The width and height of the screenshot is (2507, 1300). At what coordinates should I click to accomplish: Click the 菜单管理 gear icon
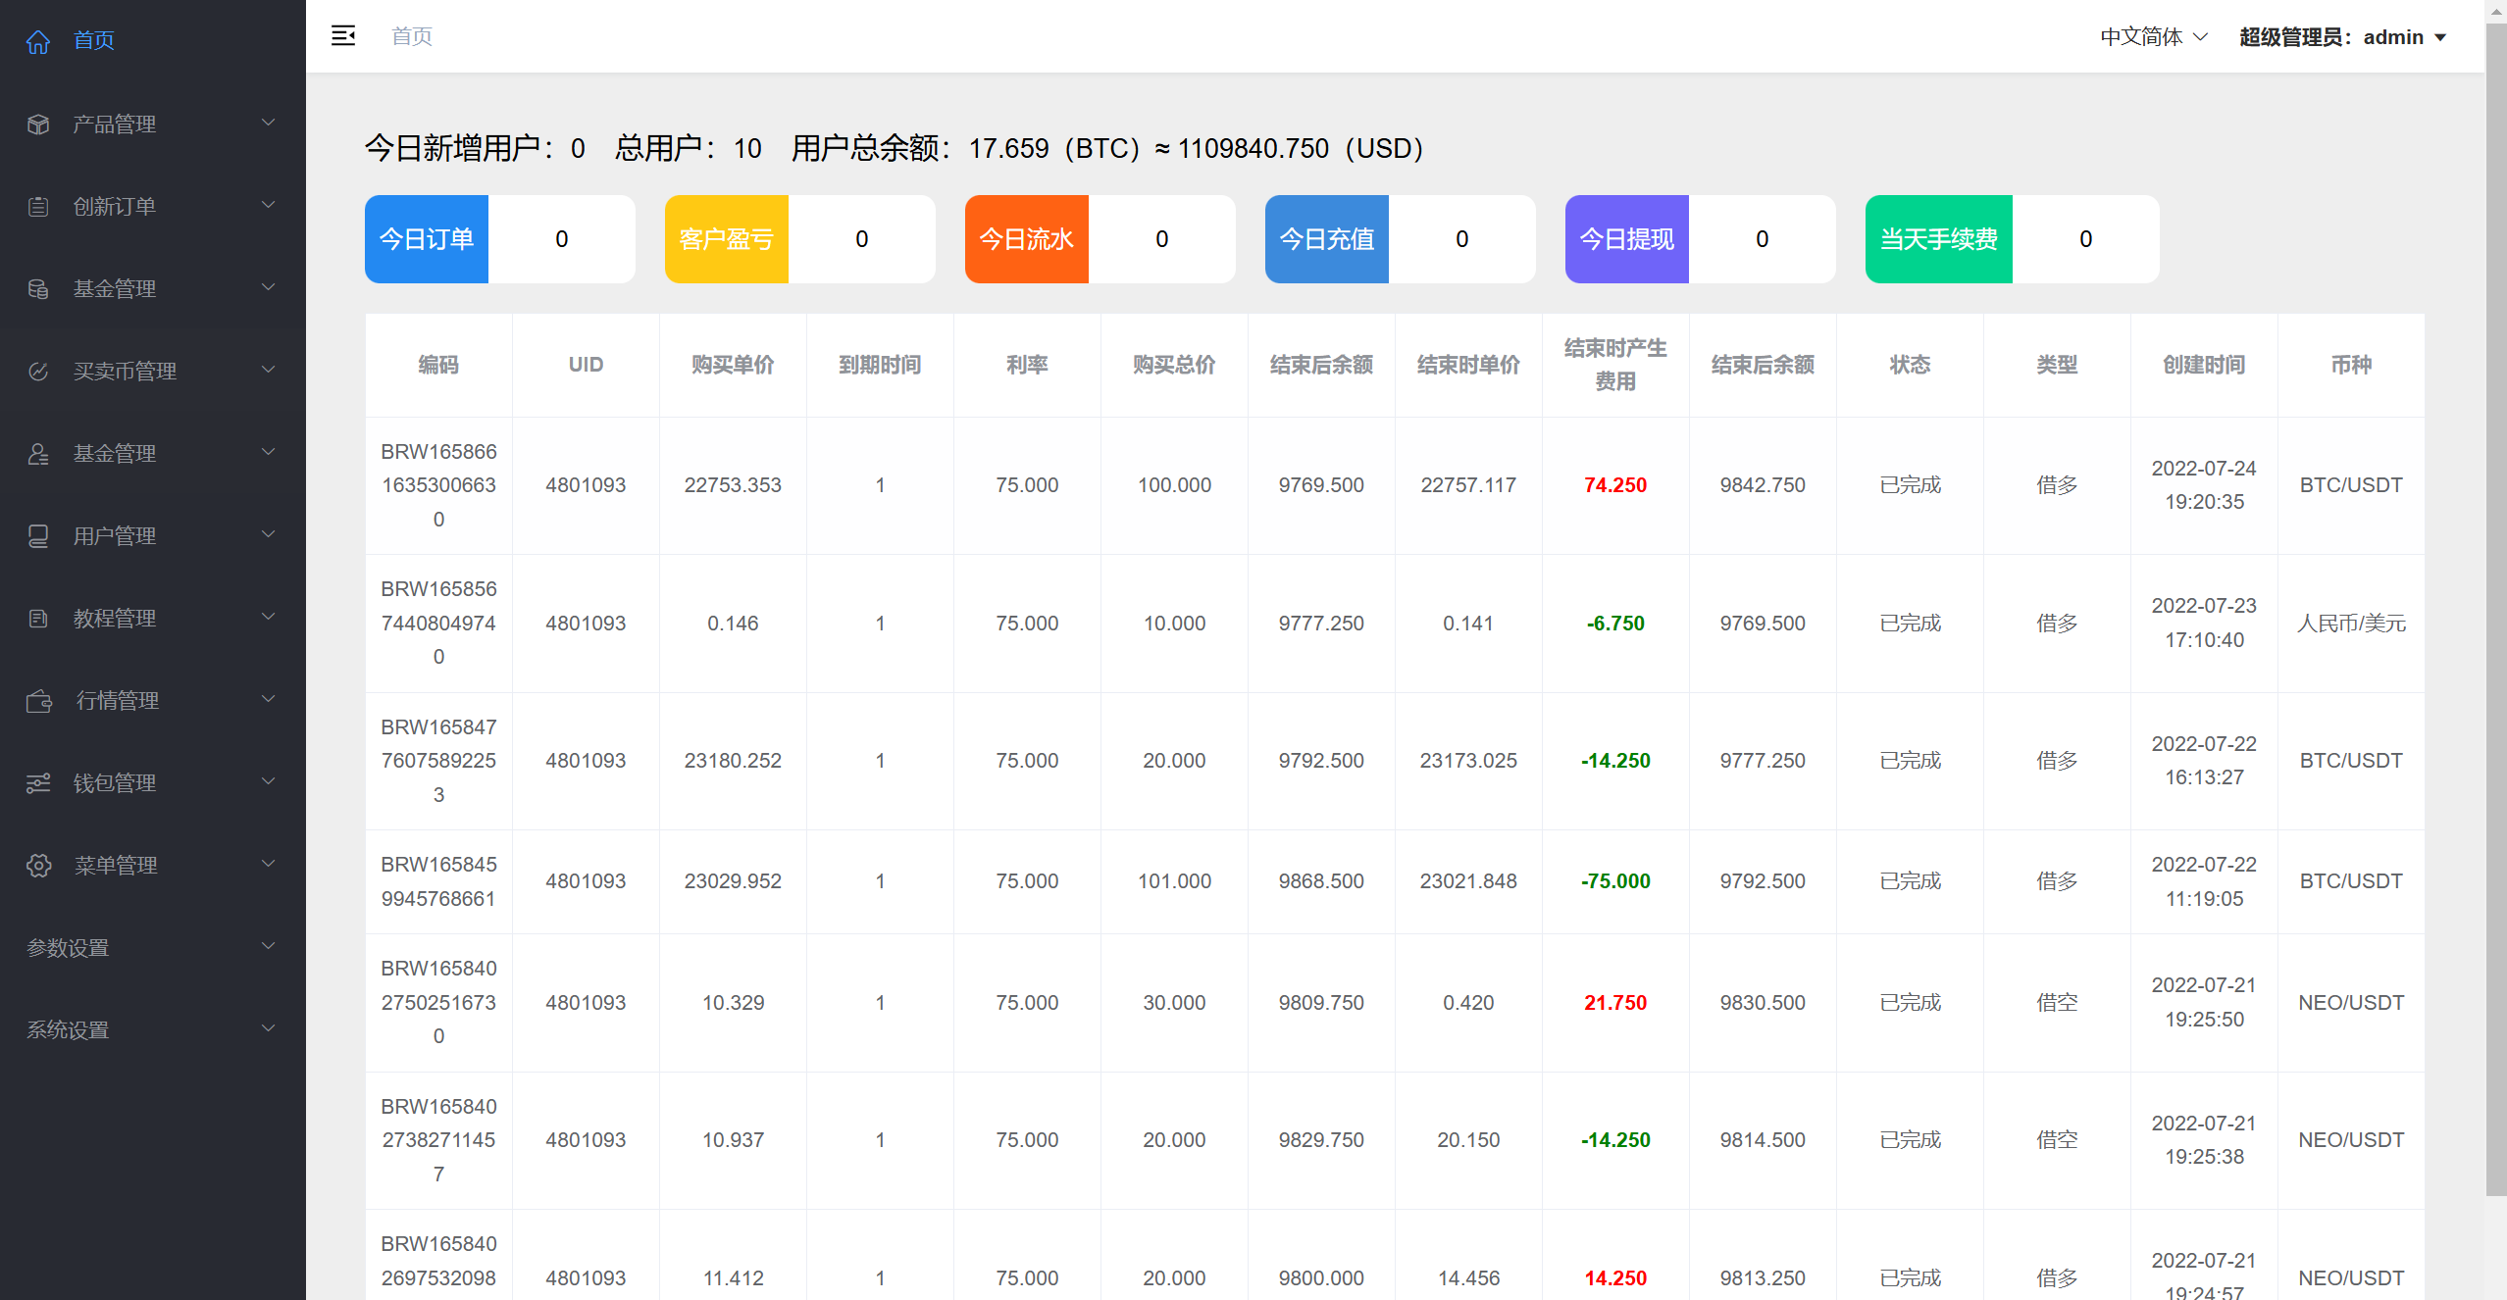coord(38,866)
